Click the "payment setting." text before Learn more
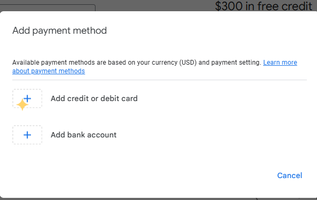This screenshot has width=317, height=200. pos(236,63)
